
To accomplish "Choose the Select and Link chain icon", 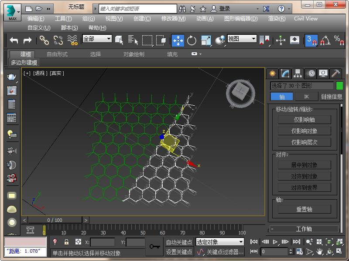I will tap(44, 40).
